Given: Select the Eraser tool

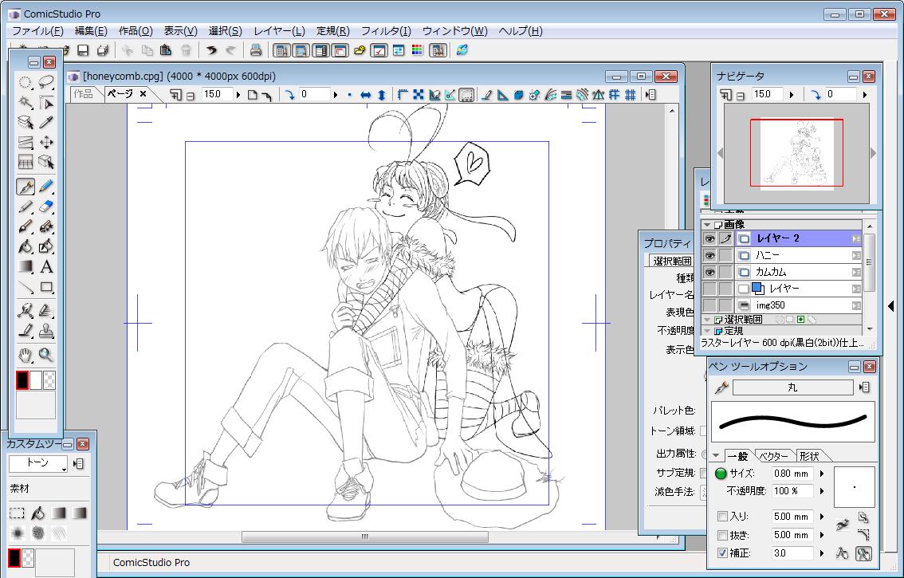Looking at the screenshot, I should coord(46,207).
